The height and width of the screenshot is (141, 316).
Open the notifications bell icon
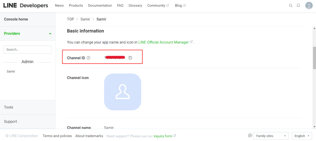298,6
